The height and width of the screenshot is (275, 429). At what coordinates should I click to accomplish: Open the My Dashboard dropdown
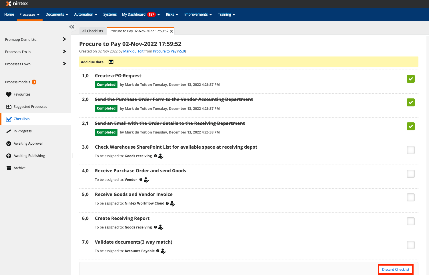[x=141, y=15]
